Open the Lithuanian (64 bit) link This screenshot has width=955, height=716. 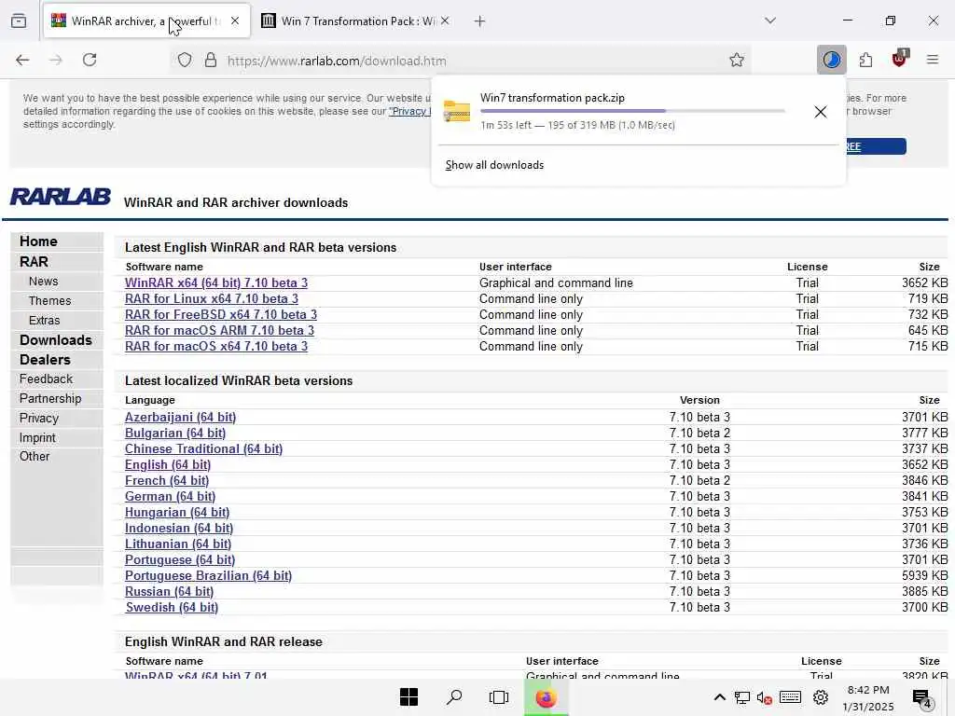[178, 544]
